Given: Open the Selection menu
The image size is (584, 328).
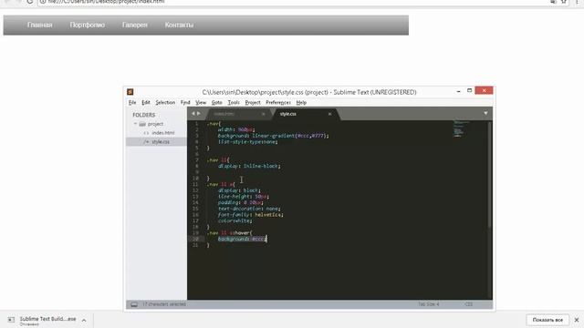Looking at the screenshot, I should click(165, 102).
